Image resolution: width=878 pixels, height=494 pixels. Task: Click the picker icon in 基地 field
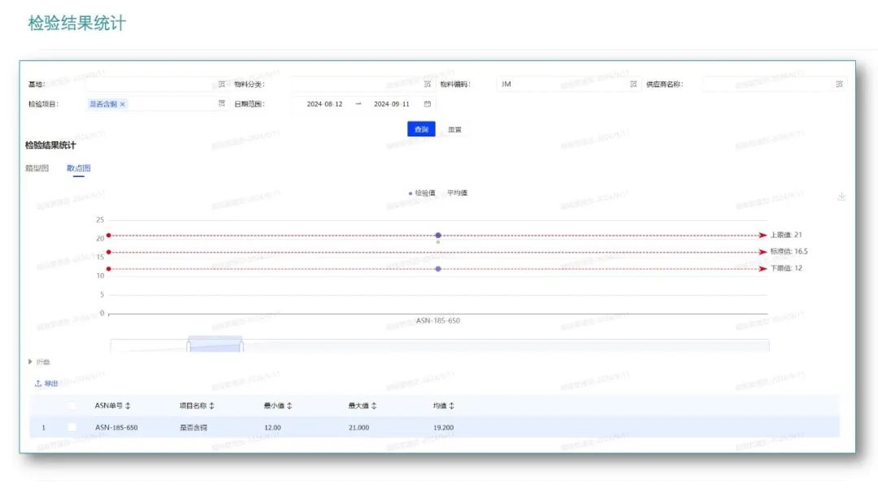pyautogui.click(x=221, y=84)
